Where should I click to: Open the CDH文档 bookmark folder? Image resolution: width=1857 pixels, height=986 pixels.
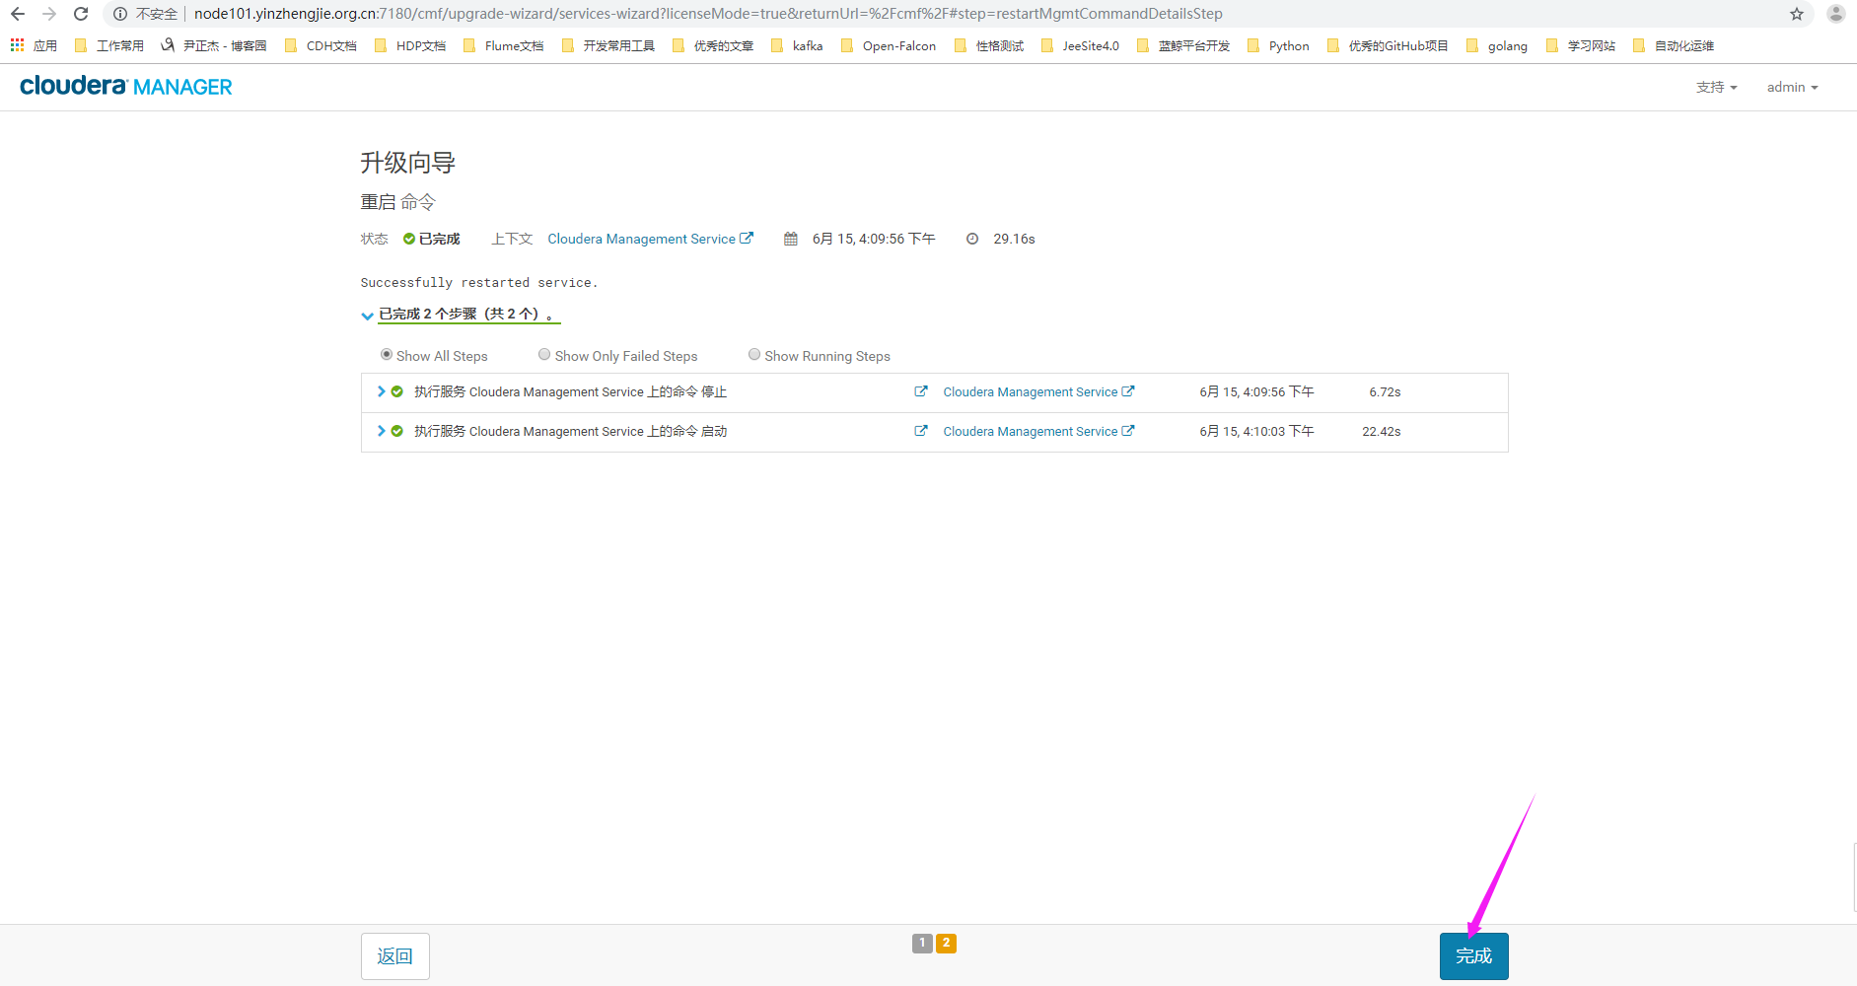(321, 45)
